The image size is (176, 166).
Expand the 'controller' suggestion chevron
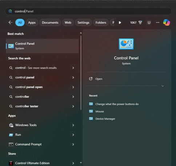(x=73, y=97)
